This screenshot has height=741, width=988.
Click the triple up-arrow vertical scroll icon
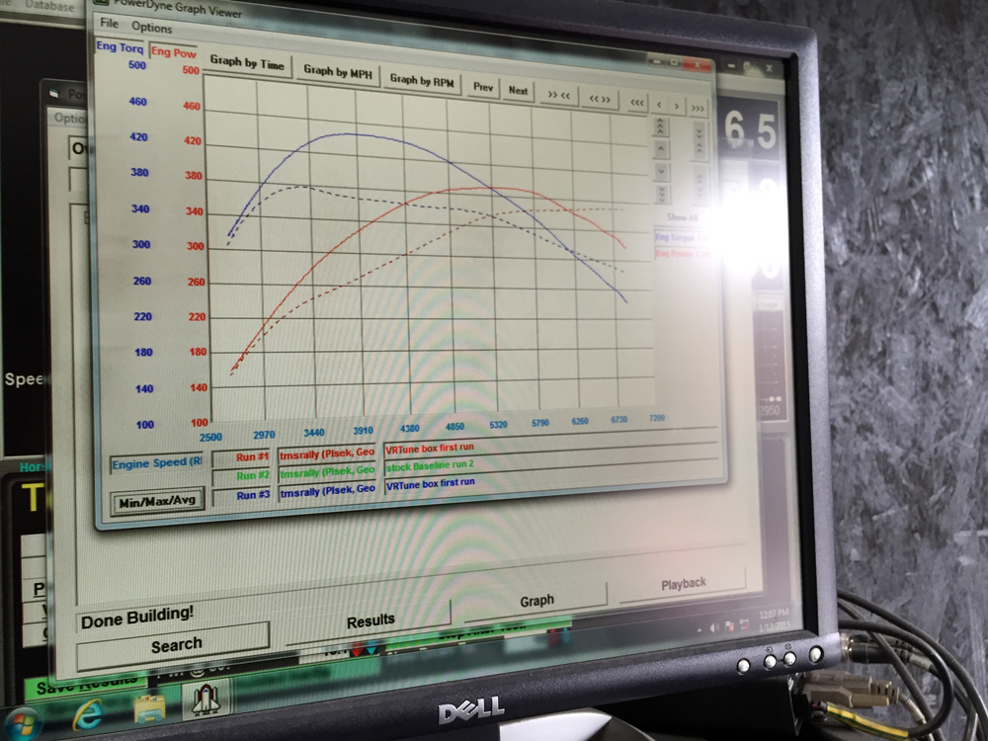[662, 127]
